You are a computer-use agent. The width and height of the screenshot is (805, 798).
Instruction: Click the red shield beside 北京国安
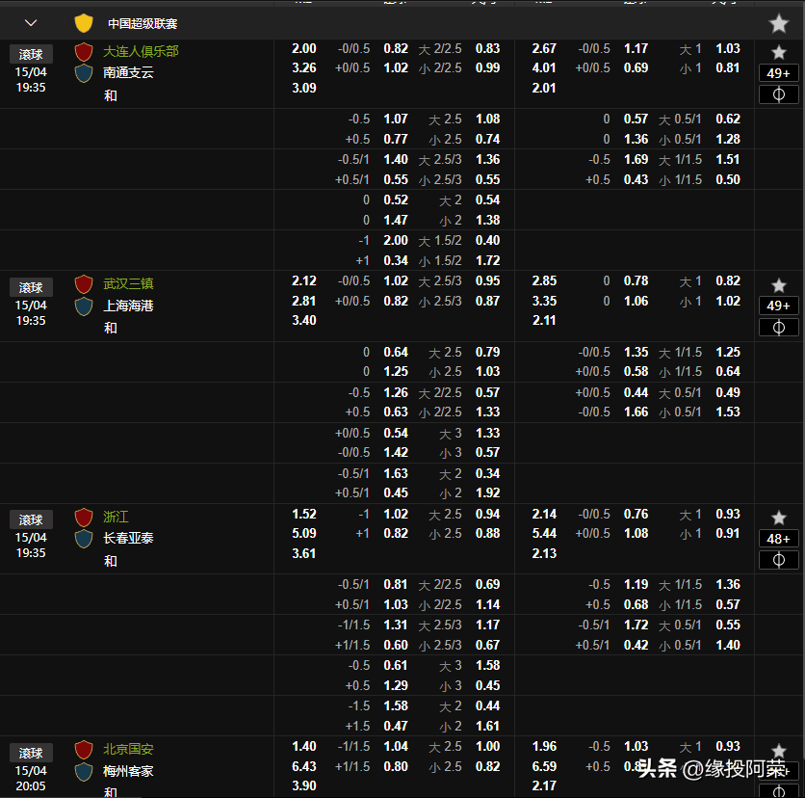point(84,750)
